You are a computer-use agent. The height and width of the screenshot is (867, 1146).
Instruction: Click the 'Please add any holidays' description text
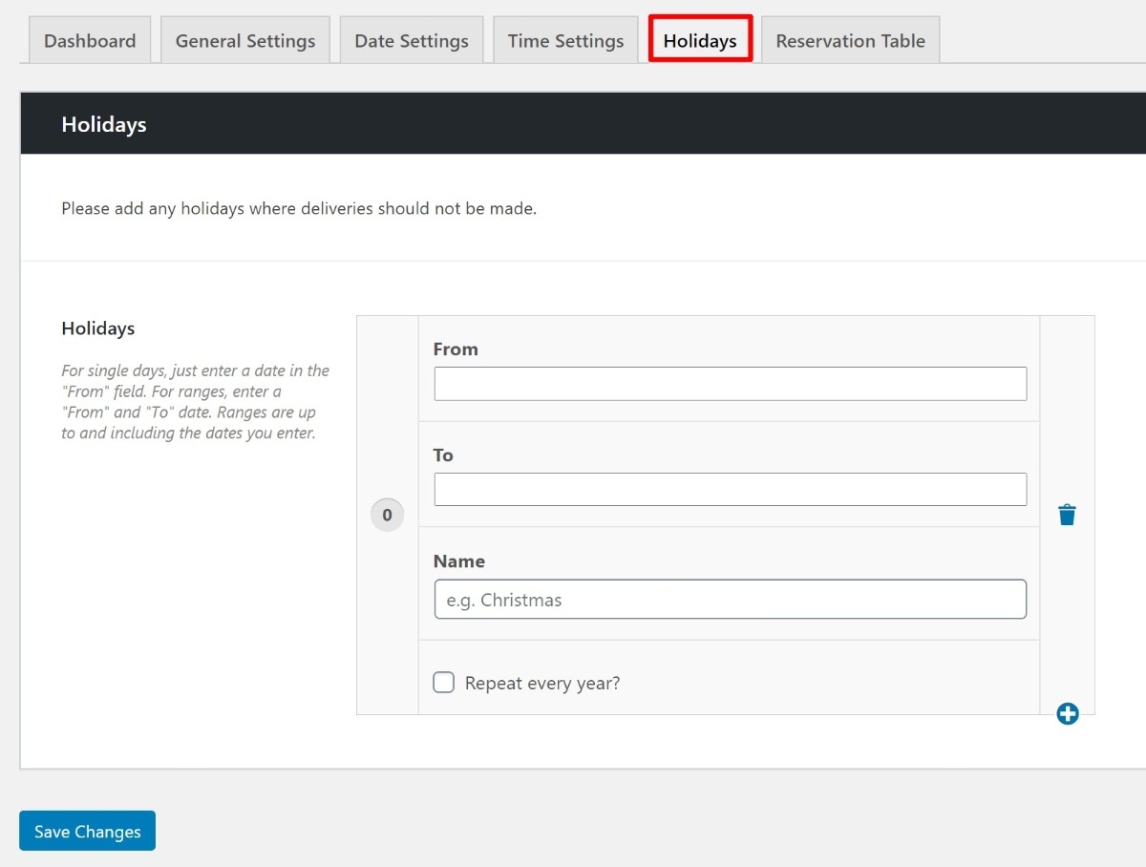299,208
